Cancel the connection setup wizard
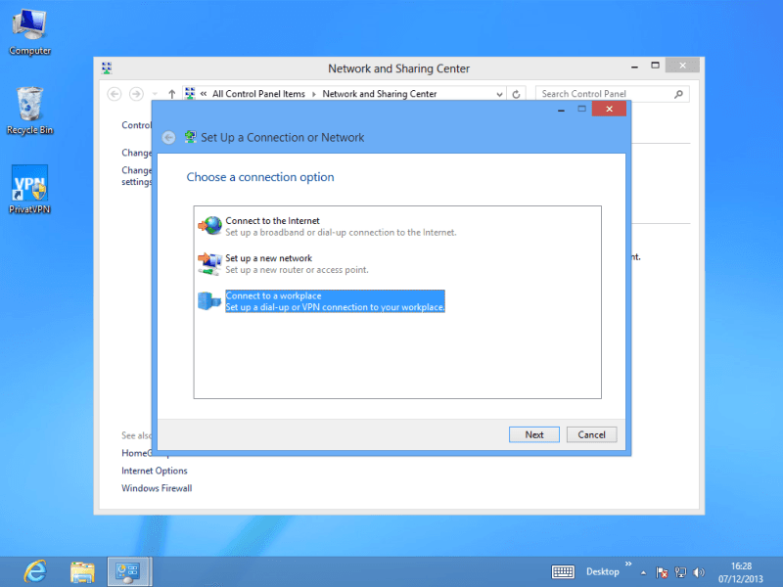 (x=591, y=434)
